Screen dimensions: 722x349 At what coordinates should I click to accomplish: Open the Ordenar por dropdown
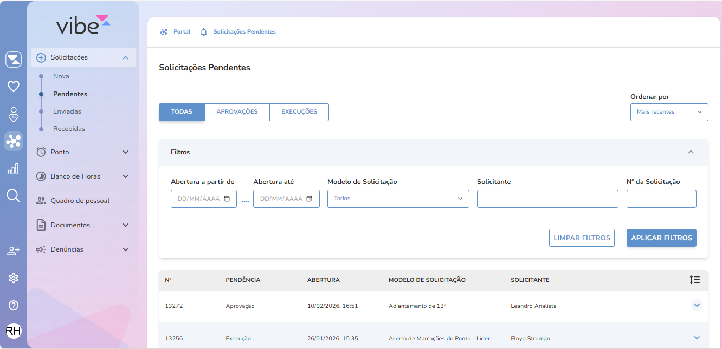(669, 112)
